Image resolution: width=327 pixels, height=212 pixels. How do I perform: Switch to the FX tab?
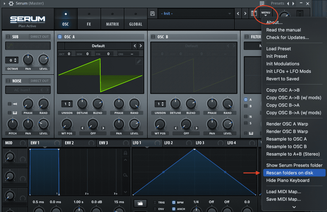point(89,19)
